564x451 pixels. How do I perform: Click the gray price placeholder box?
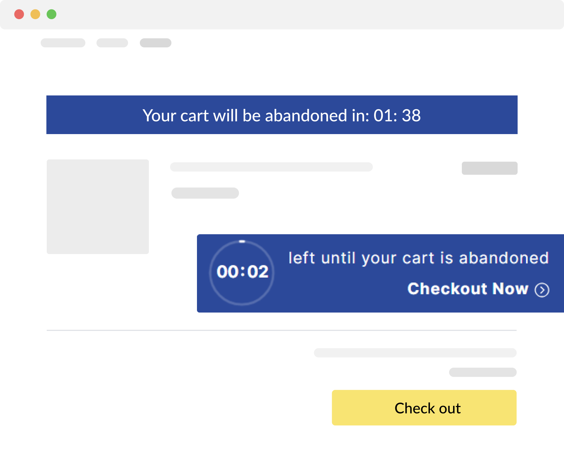pos(489,168)
